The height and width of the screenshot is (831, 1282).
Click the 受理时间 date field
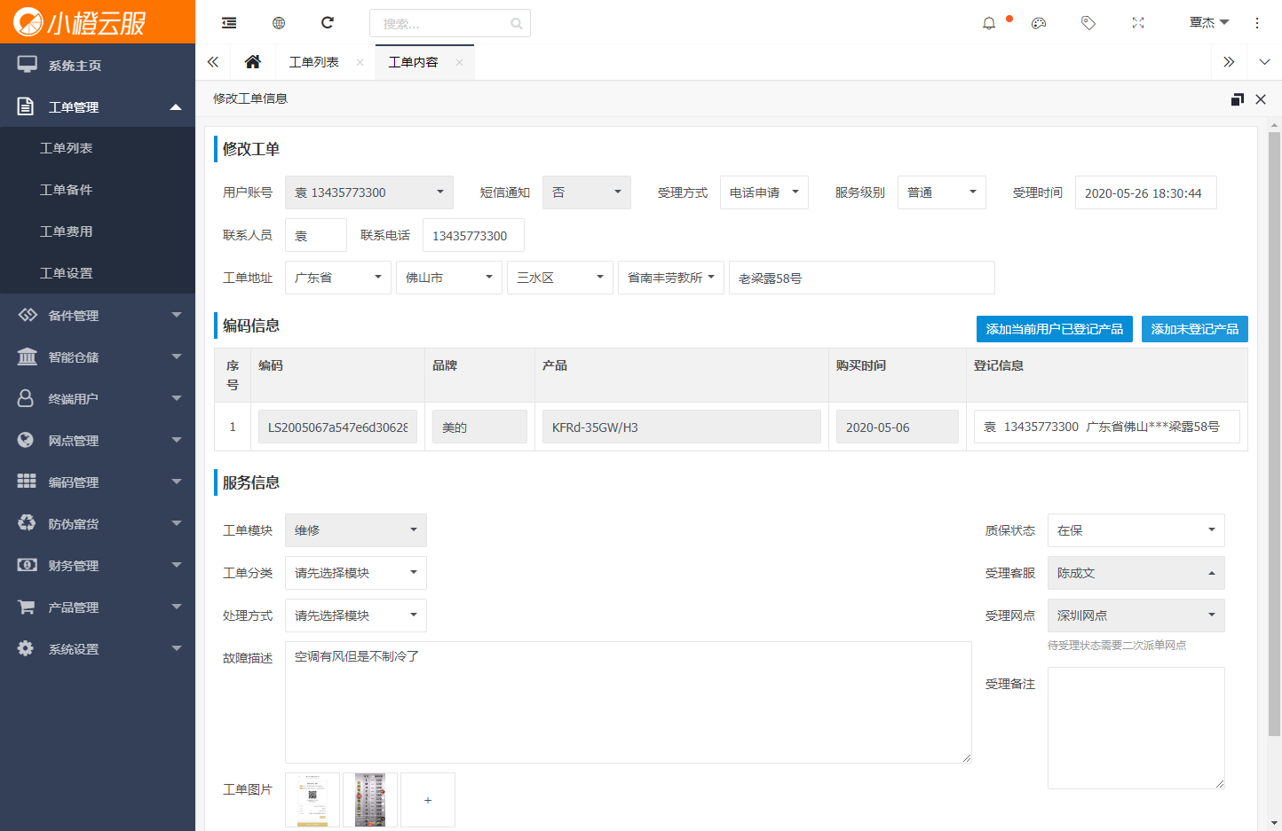[1145, 192]
